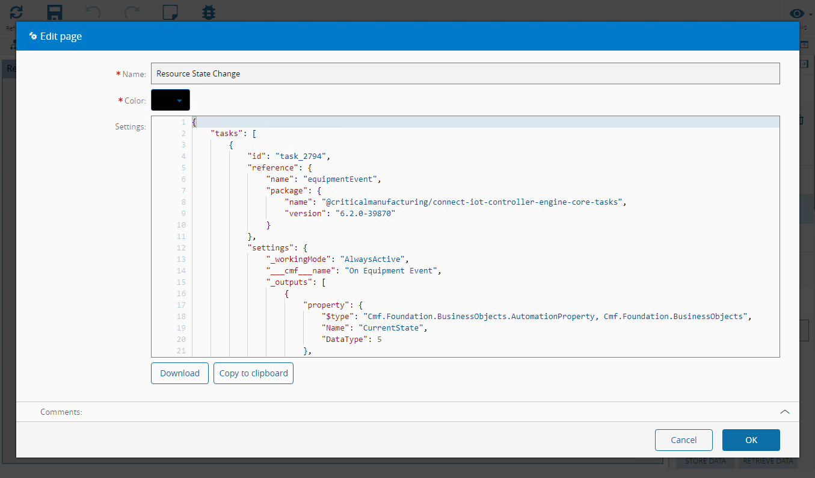Viewport: 815px width, 478px height.
Task: Click the debug bug icon
Action: 209,12
